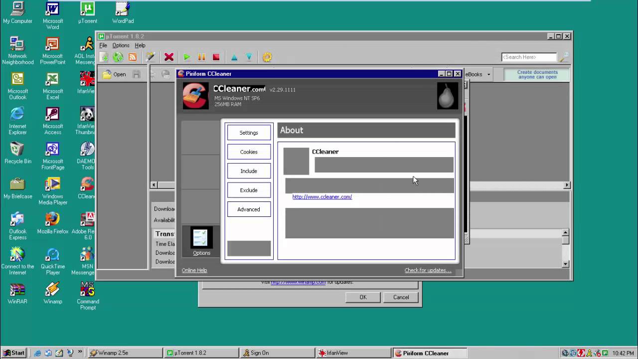Click the µTorrent green Start icon
Viewport: 638px width, 359px height.
tap(187, 57)
